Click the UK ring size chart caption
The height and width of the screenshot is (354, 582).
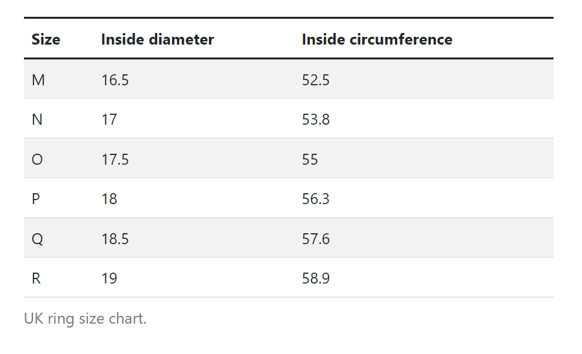pos(85,318)
